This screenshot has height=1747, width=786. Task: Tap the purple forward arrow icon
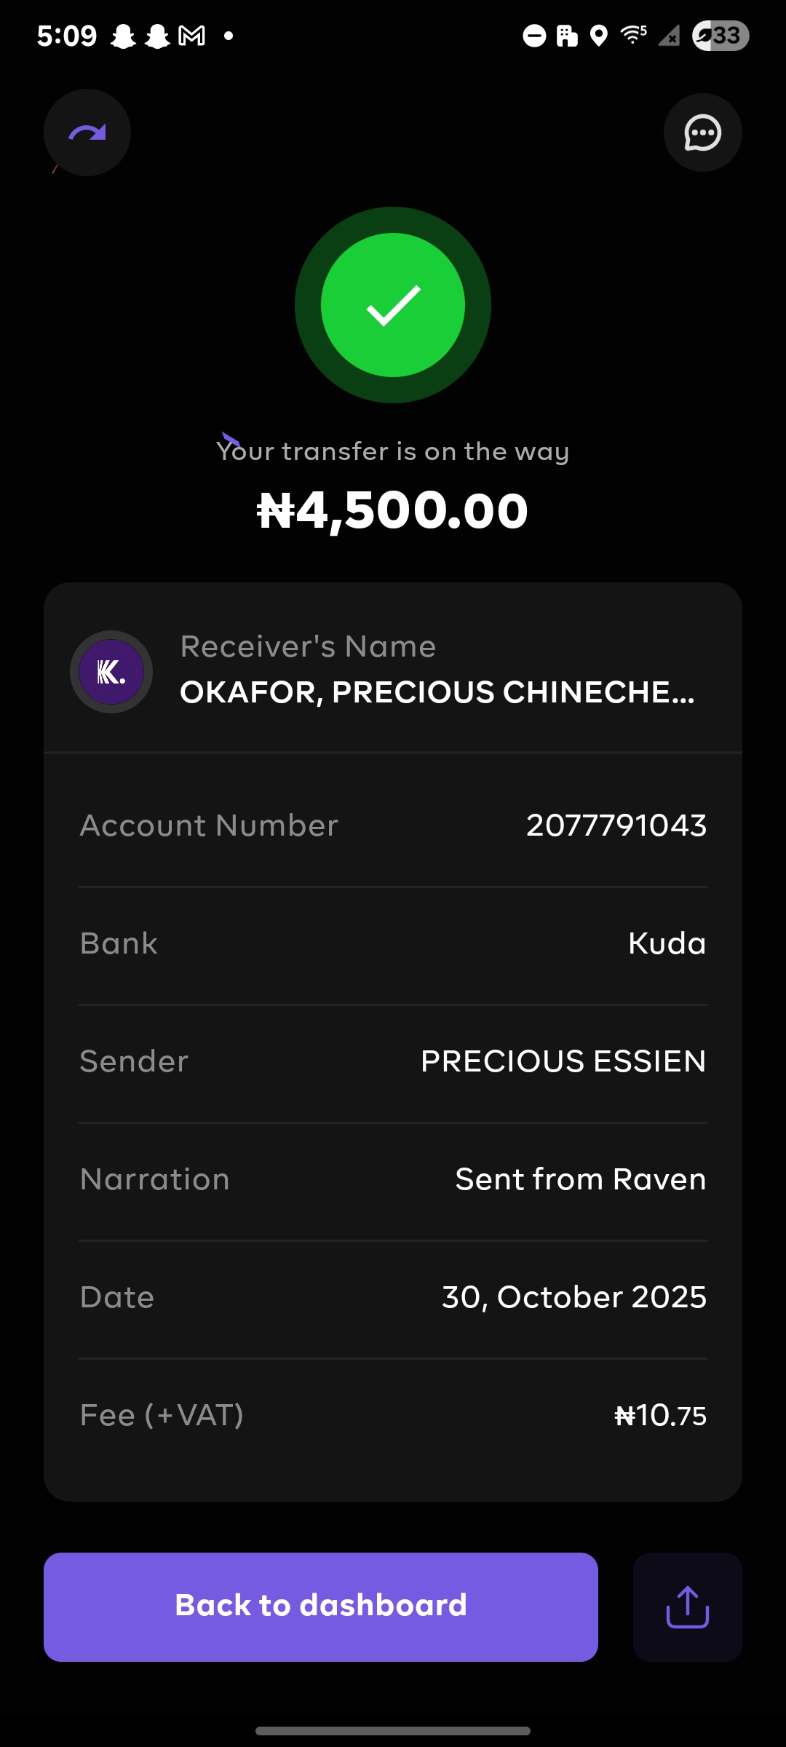(87, 132)
